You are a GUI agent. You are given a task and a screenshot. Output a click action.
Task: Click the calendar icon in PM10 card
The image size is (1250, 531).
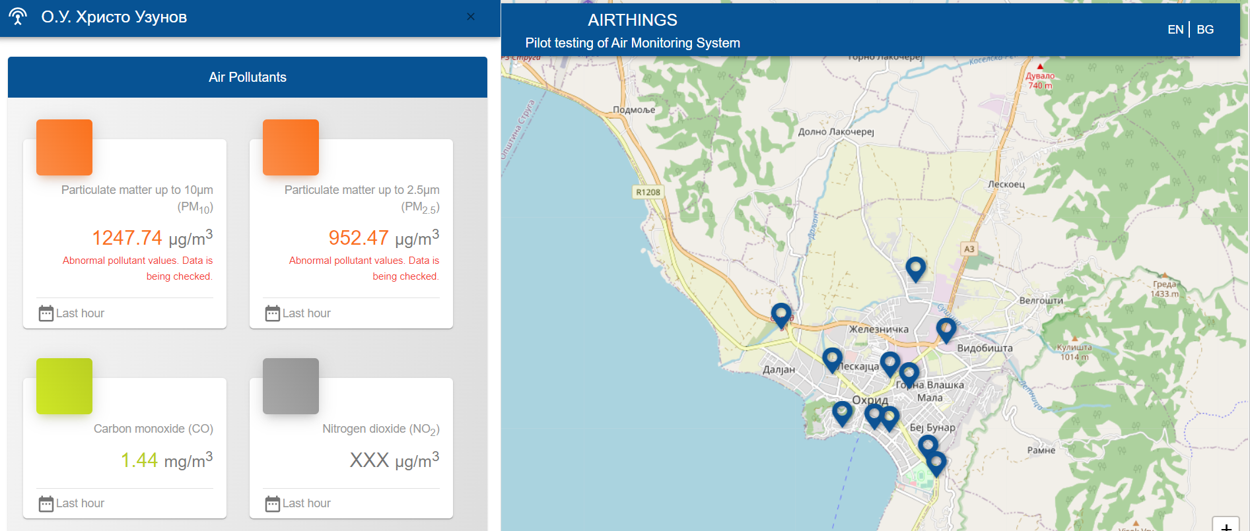[46, 313]
